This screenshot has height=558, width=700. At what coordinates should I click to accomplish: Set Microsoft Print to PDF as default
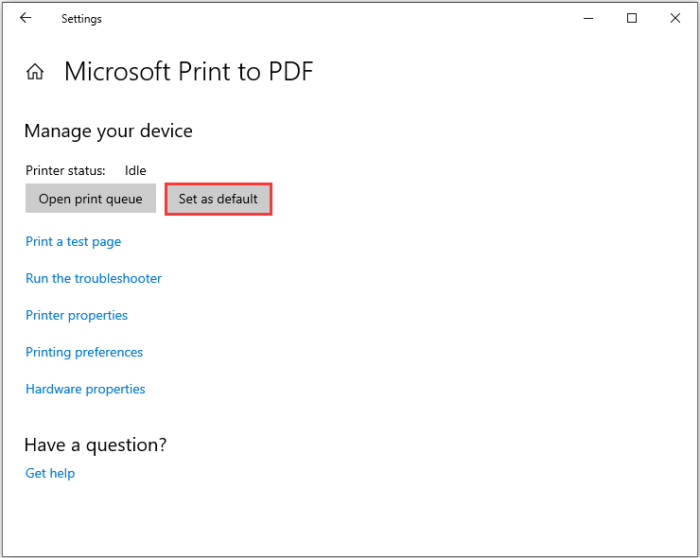point(219,199)
